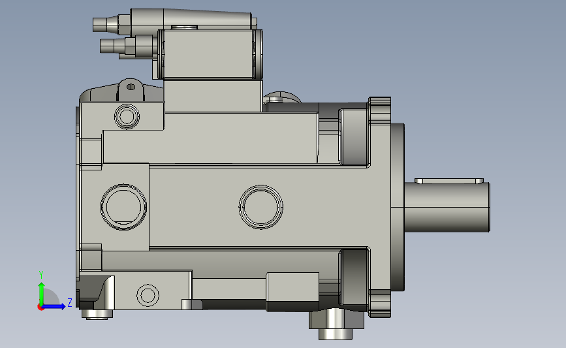Click the 'Z' axis label
The width and height of the screenshot is (566, 348).
point(70,302)
